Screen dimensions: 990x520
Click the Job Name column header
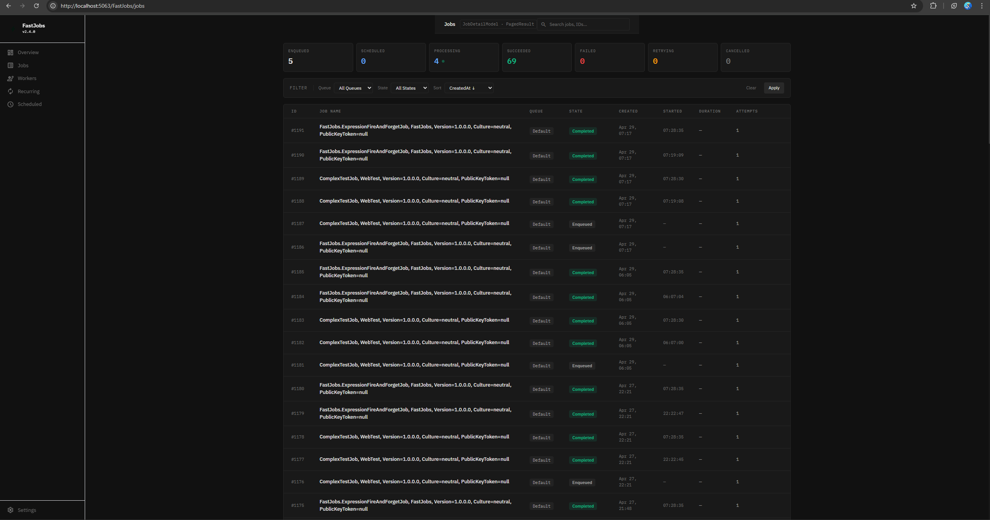point(330,111)
